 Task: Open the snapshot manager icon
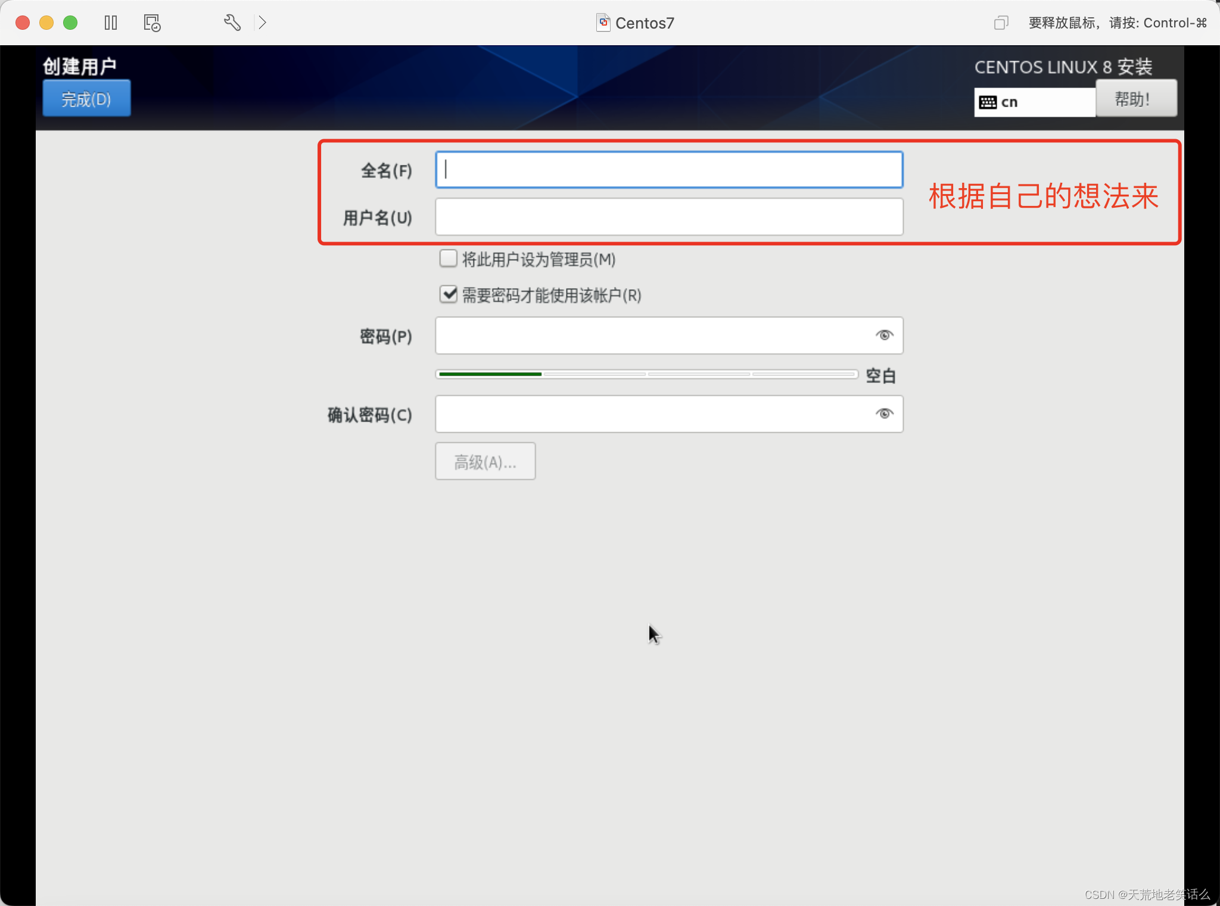[152, 23]
